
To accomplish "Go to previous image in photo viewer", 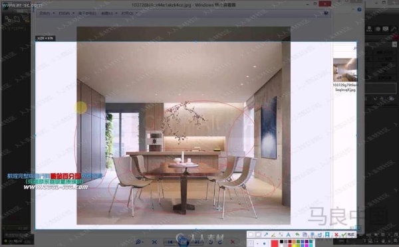I will coord(170,242).
